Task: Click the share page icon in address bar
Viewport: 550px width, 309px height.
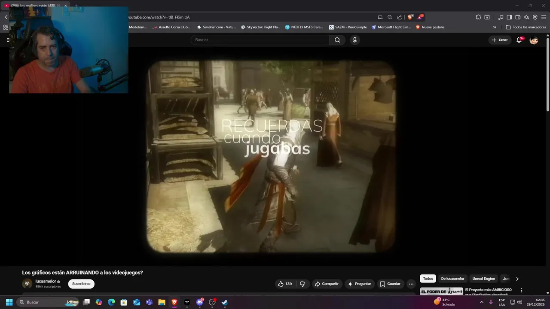Action: [x=400, y=17]
